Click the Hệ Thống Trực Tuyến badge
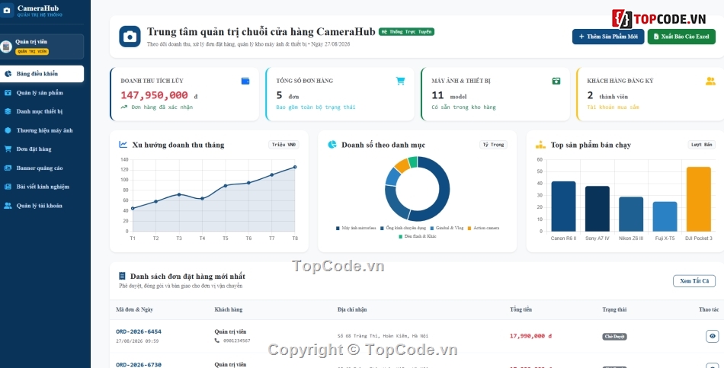Image resolution: width=724 pixels, height=368 pixels. 406,32
